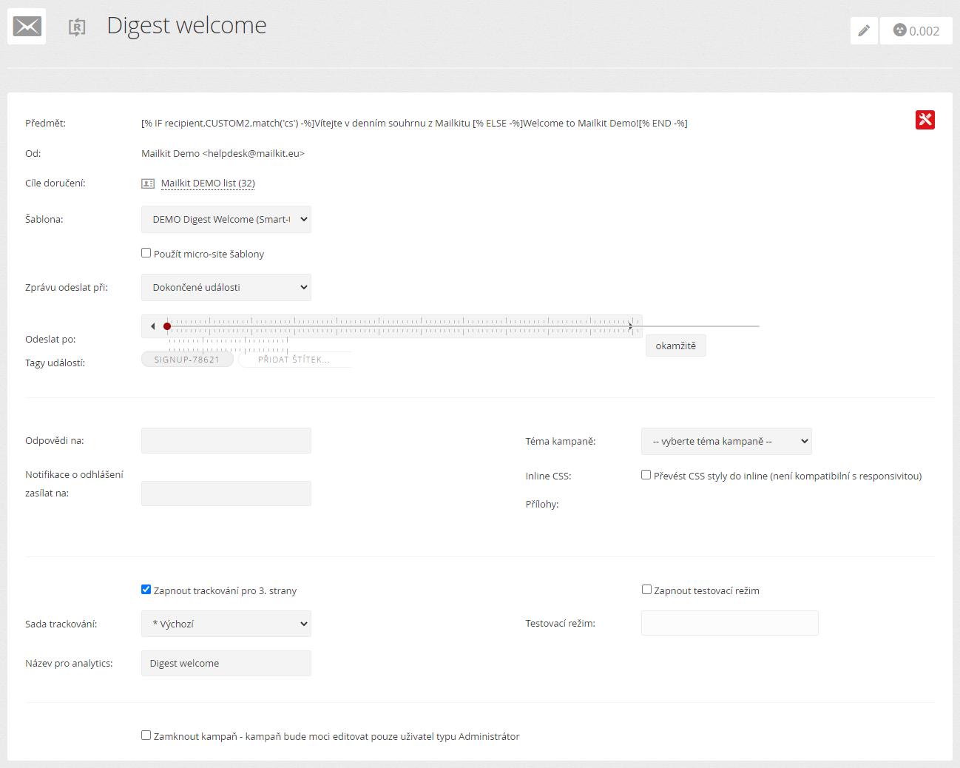Viewport: 960px width, 768px height.
Task: Click the okamžitě button
Action: [x=676, y=346]
